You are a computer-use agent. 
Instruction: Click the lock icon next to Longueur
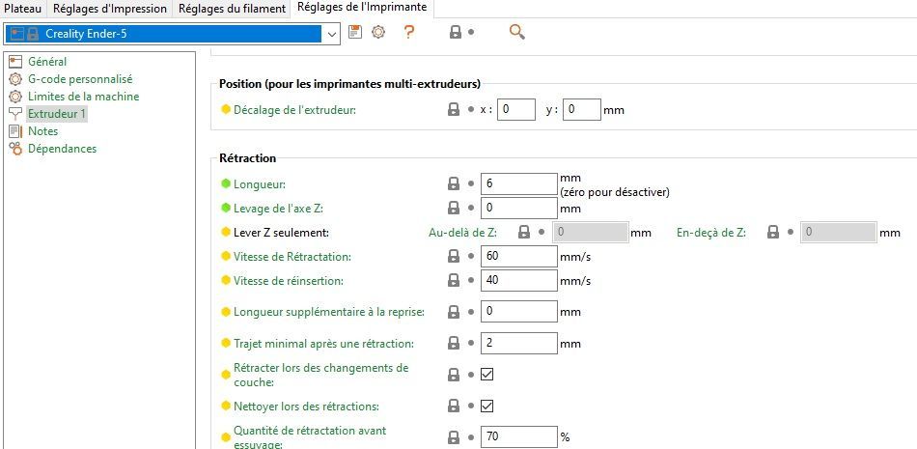[x=453, y=183]
